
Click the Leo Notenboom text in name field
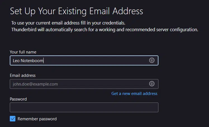click(x=28, y=61)
